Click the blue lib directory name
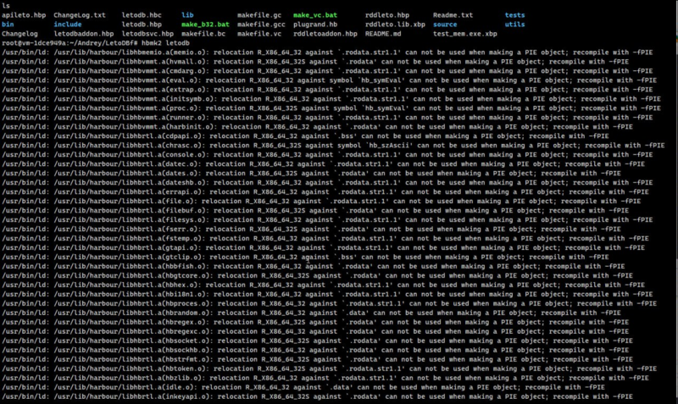Image resolution: width=678 pixels, height=404 pixels. point(187,15)
